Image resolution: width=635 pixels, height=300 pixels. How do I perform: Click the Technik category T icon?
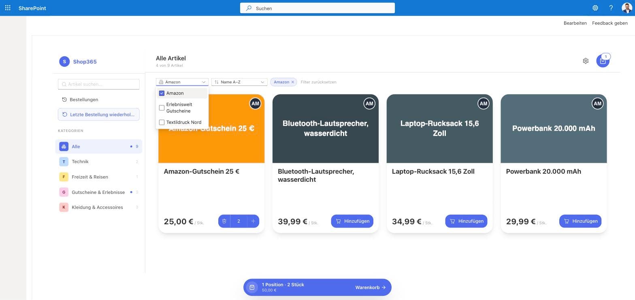click(64, 162)
